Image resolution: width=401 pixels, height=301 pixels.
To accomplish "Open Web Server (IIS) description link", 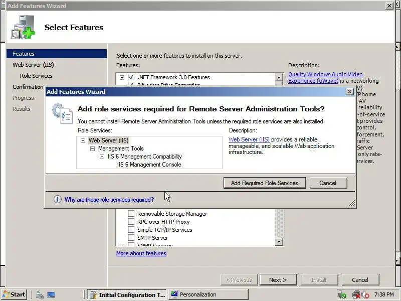I will (x=249, y=139).
